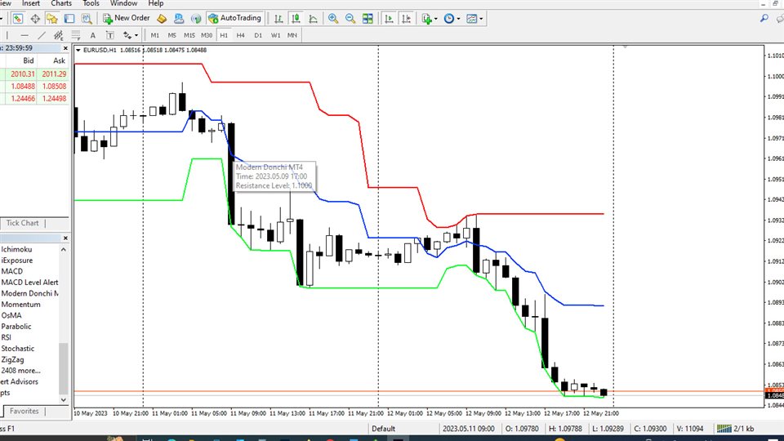Zoom in on the chart

click(x=333, y=18)
